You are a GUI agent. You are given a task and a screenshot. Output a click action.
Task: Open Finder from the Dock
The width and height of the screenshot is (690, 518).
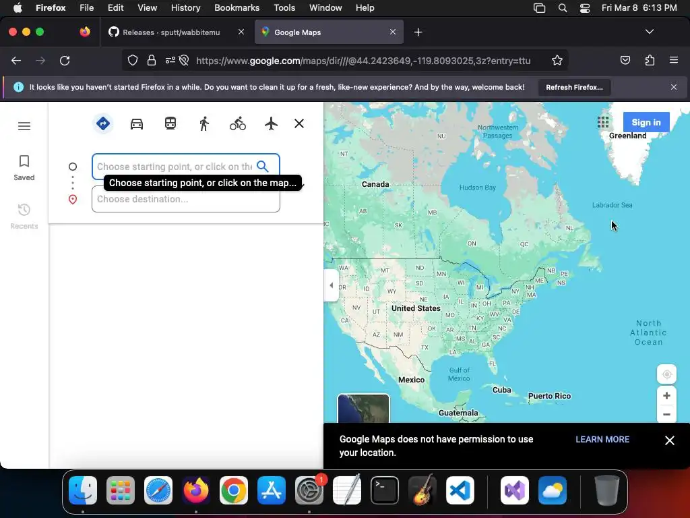pos(83,490)
